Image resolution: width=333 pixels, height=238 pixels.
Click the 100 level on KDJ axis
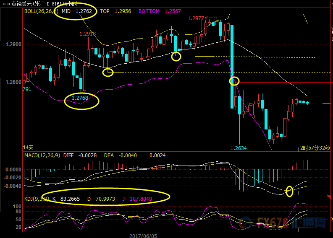coord(17,207)
